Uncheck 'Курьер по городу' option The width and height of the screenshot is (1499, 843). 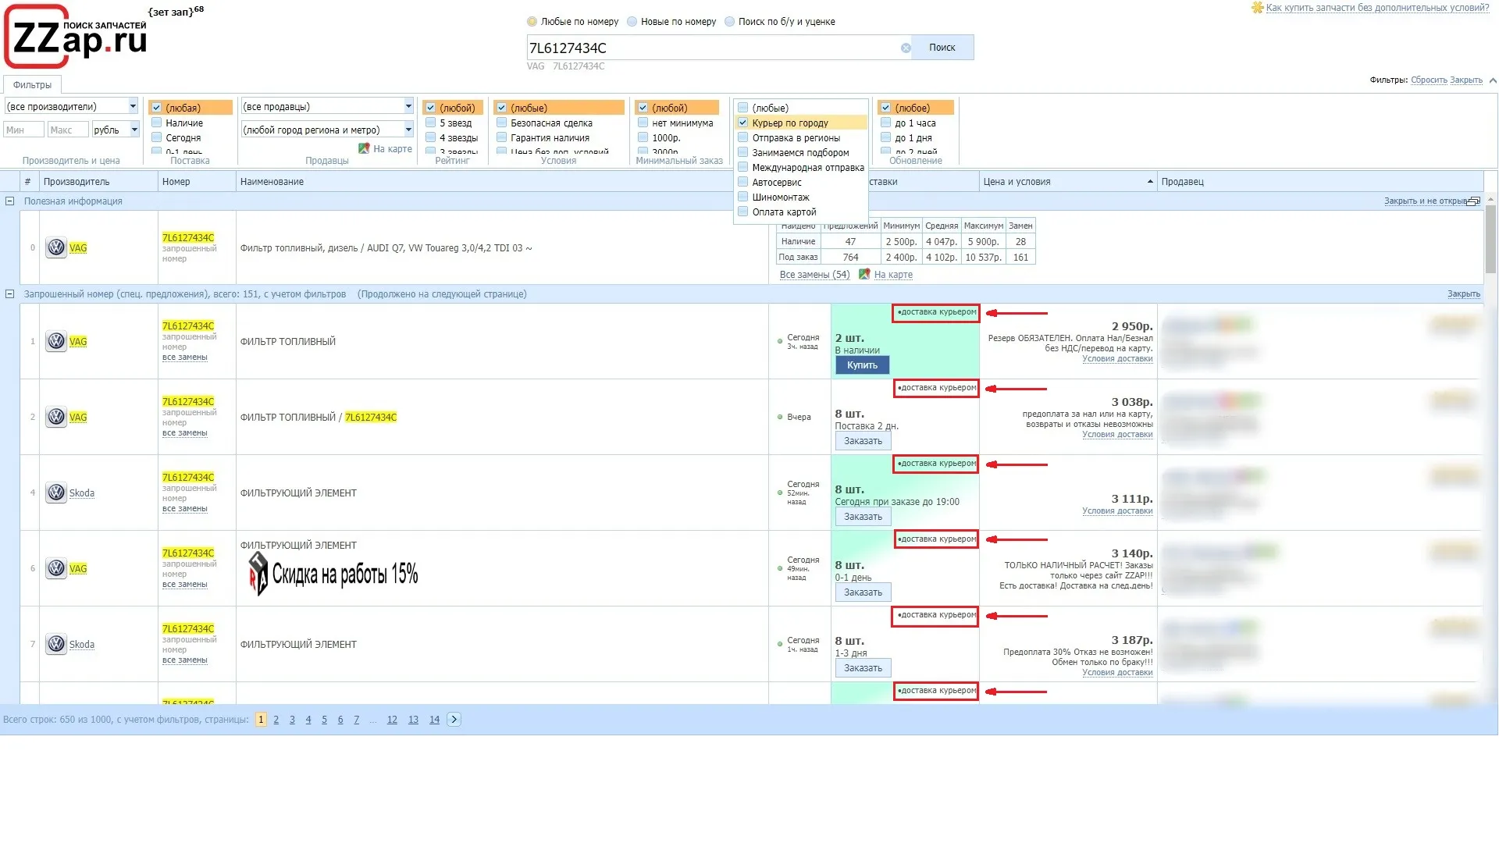pyautogui.click(x=743, y=123)
